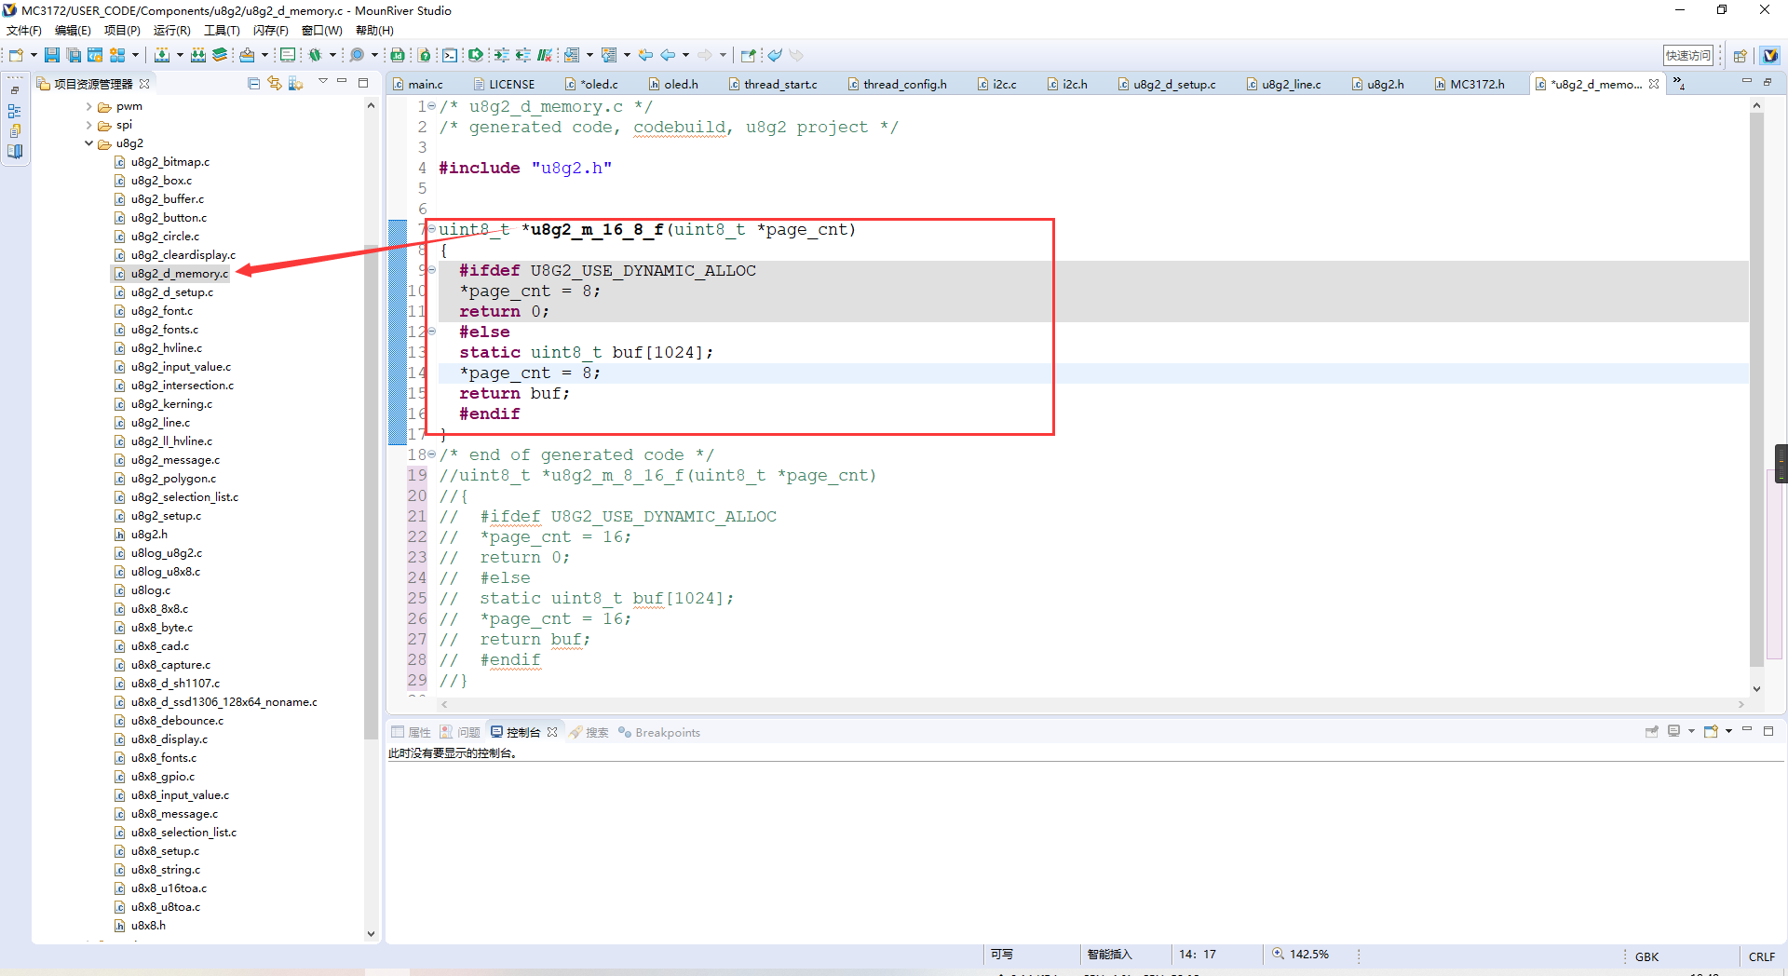This screenshot has height=976, width=1788.
Task: Switch to the *oled.c tab
Action: coord(592,84)
